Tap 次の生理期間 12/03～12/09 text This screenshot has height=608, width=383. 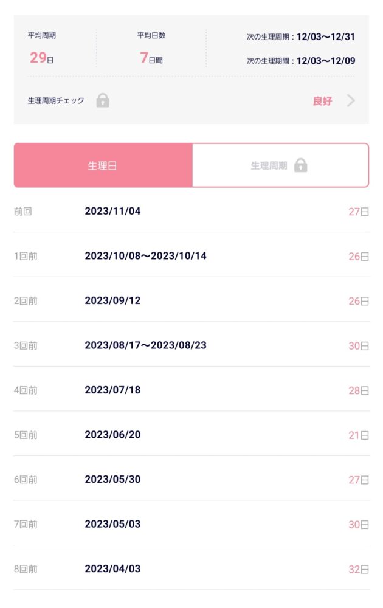point(301,61)
